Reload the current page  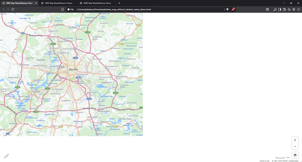pos(13,9)
